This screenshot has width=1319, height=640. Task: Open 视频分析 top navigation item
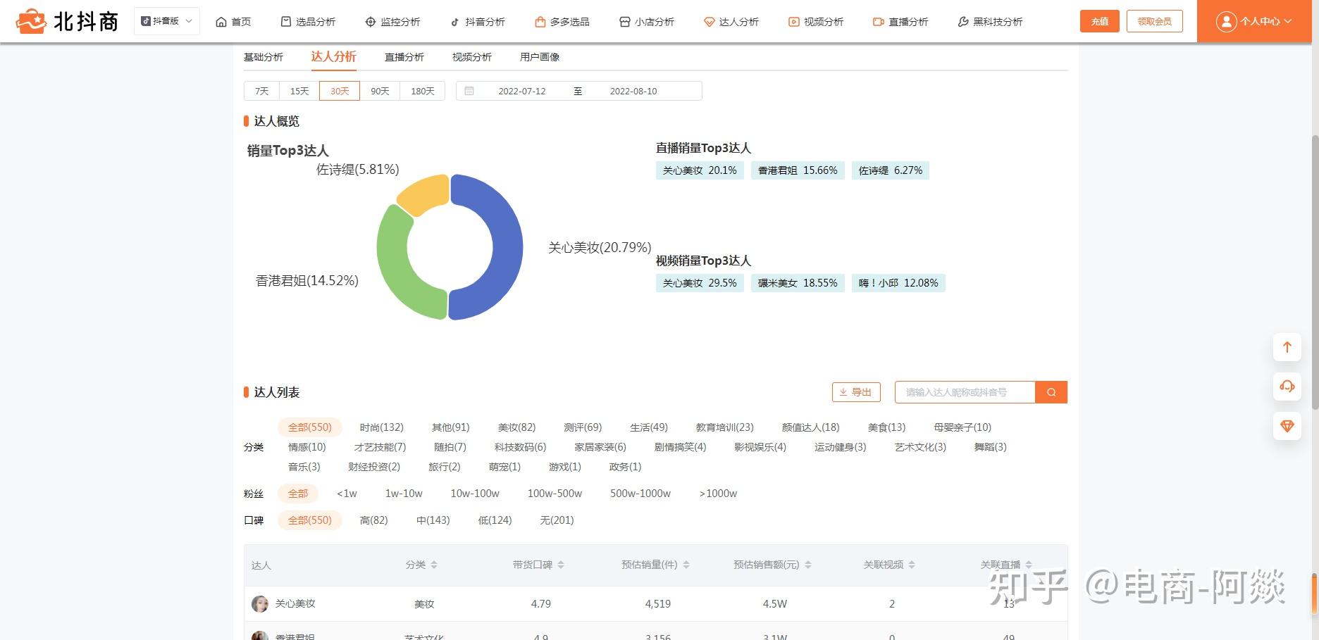tap(816, 22)
